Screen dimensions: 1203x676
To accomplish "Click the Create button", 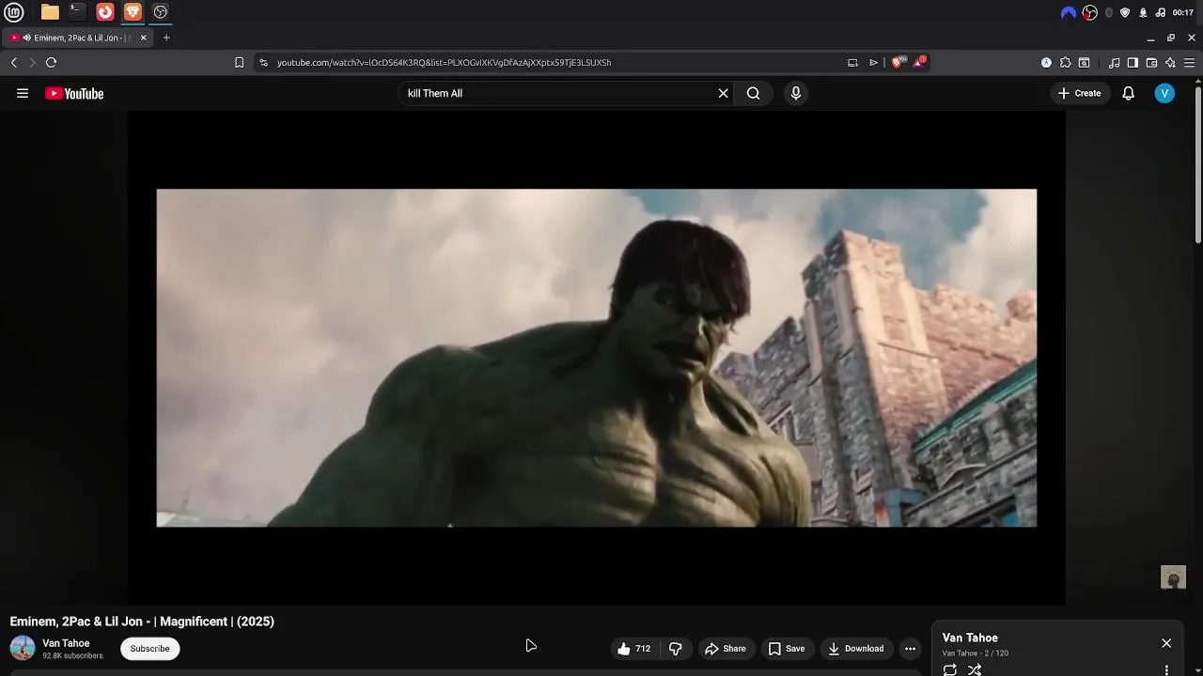I will (x=1079, y=93).
